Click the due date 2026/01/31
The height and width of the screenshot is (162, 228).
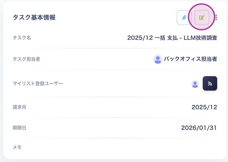(199, 128)
